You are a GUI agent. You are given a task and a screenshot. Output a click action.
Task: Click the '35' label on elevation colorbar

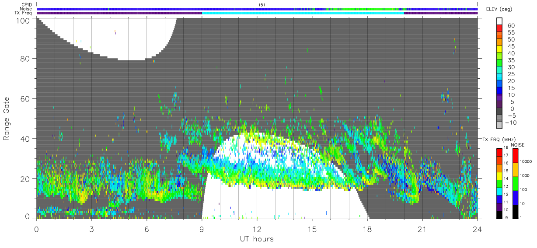point(511,60)
